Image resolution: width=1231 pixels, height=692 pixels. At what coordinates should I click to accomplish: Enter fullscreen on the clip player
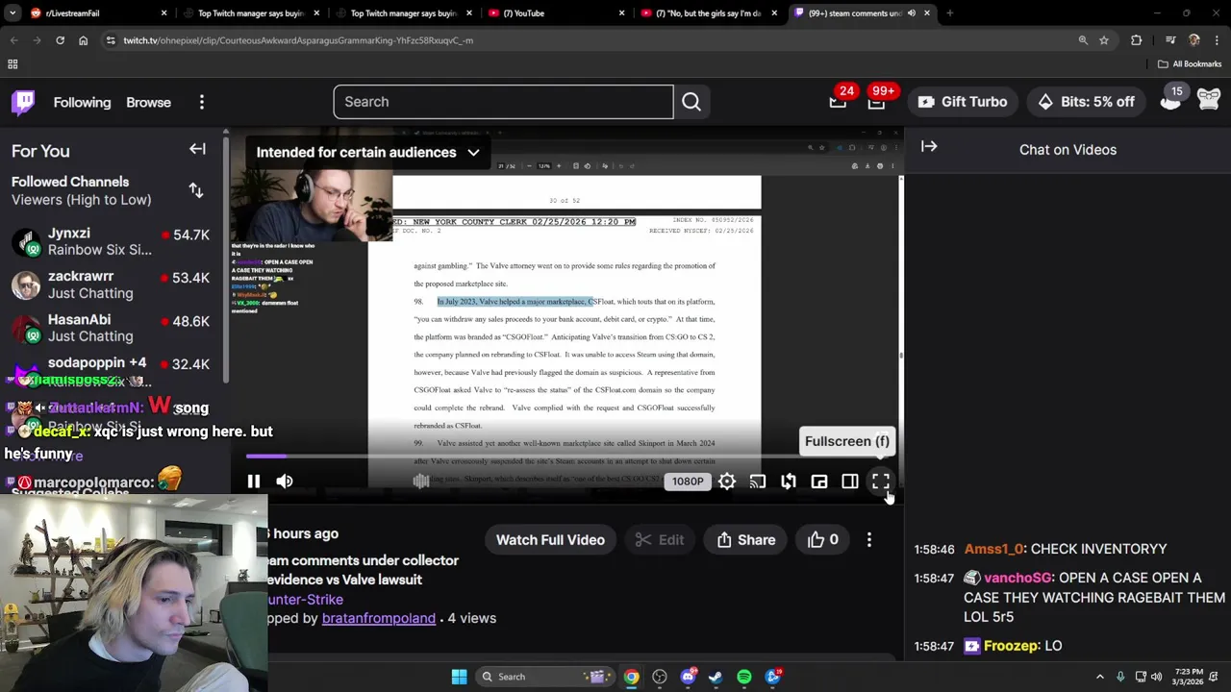[x=881, y=482]
